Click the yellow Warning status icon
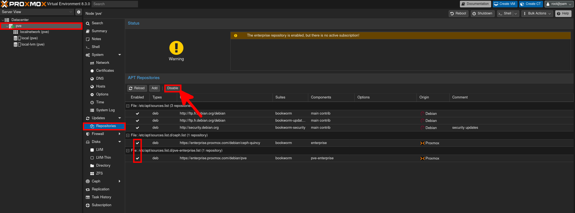 pos(176,48)
